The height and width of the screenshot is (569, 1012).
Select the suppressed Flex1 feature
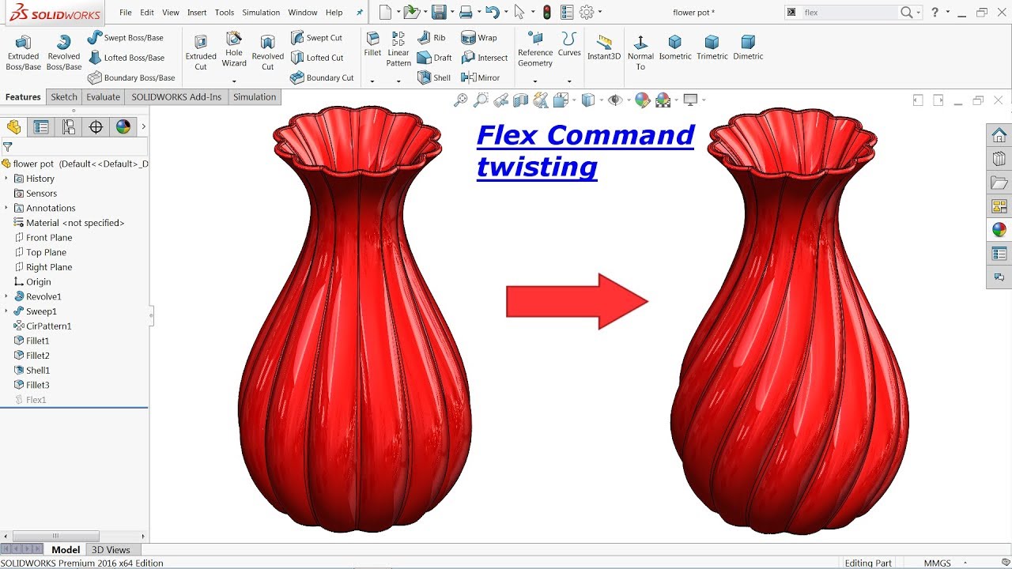[30, 400]
